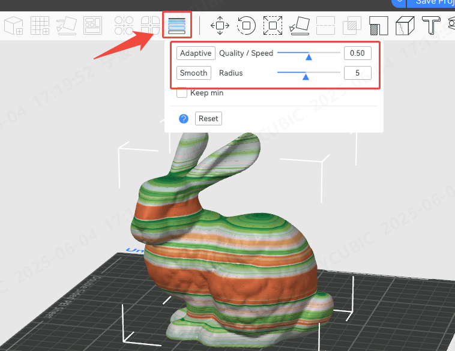
Task: Click the Quality / Speed slider handle
Action: click(x=309, y=57)
